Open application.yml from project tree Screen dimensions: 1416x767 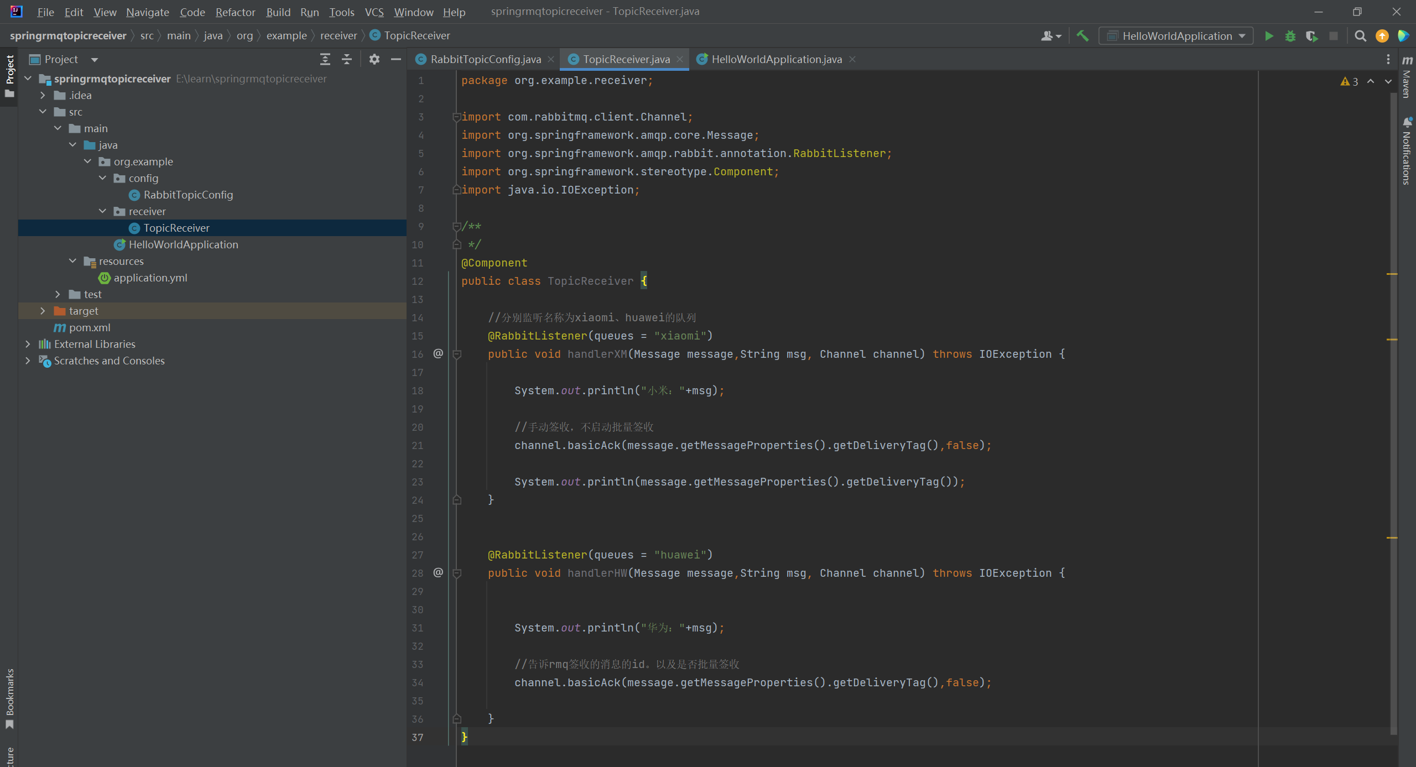[150, 278]
